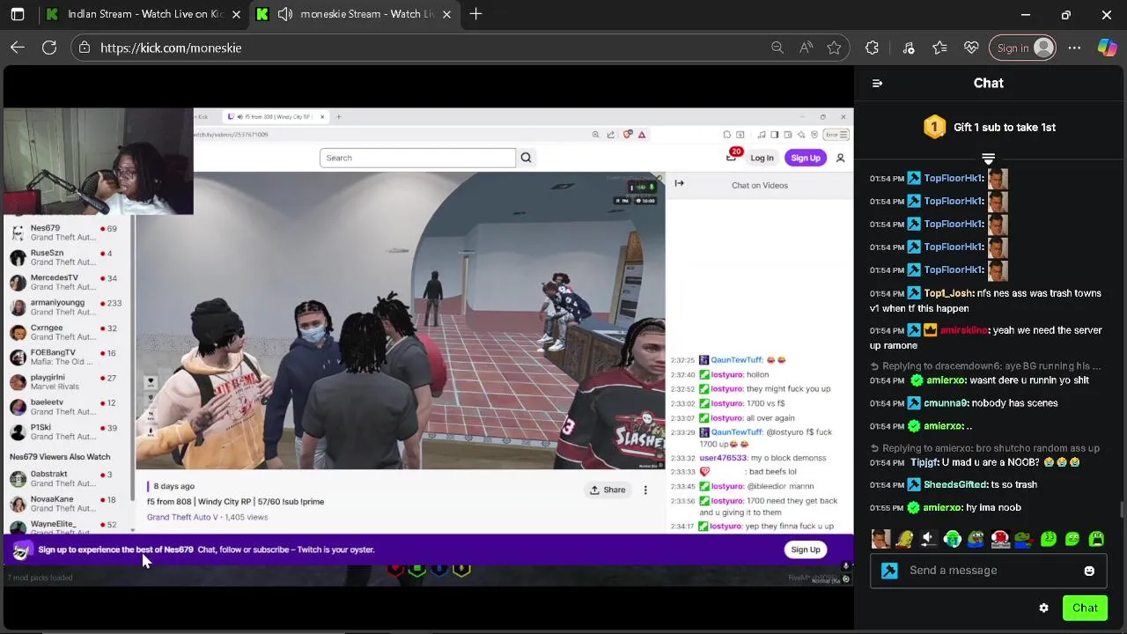The image size is (1127, 634).
Task: Open Browser essentials heartbeat icon
Action: [x=971, y=48]
